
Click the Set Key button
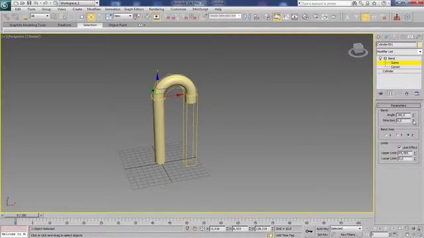323,235
